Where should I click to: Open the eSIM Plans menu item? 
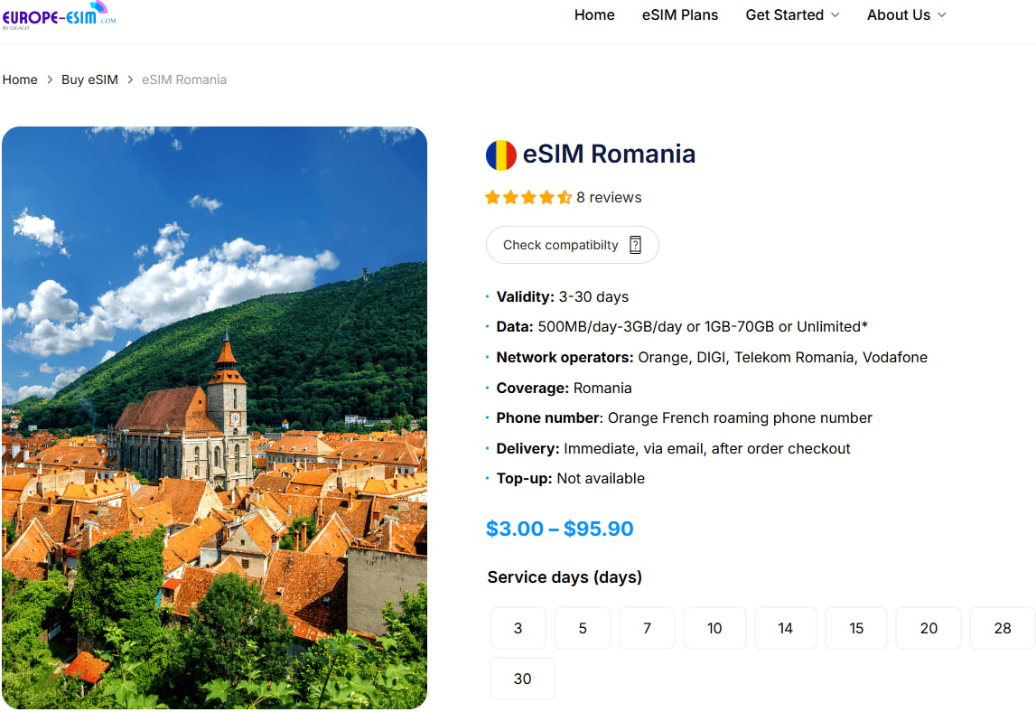pyautogui.click(x=679, y=14)
